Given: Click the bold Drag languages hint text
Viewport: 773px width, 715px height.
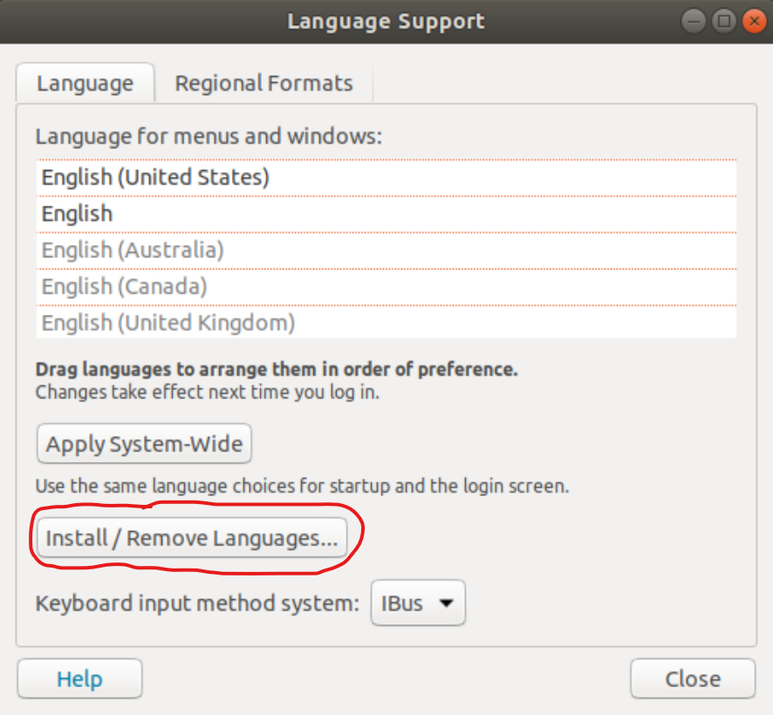Looking at the screenshot, I should coord(277,369).
